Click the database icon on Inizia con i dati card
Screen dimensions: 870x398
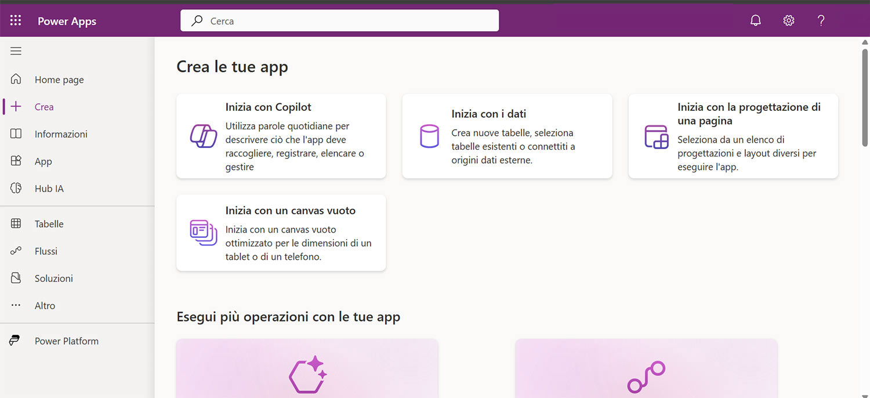[429, 136]
